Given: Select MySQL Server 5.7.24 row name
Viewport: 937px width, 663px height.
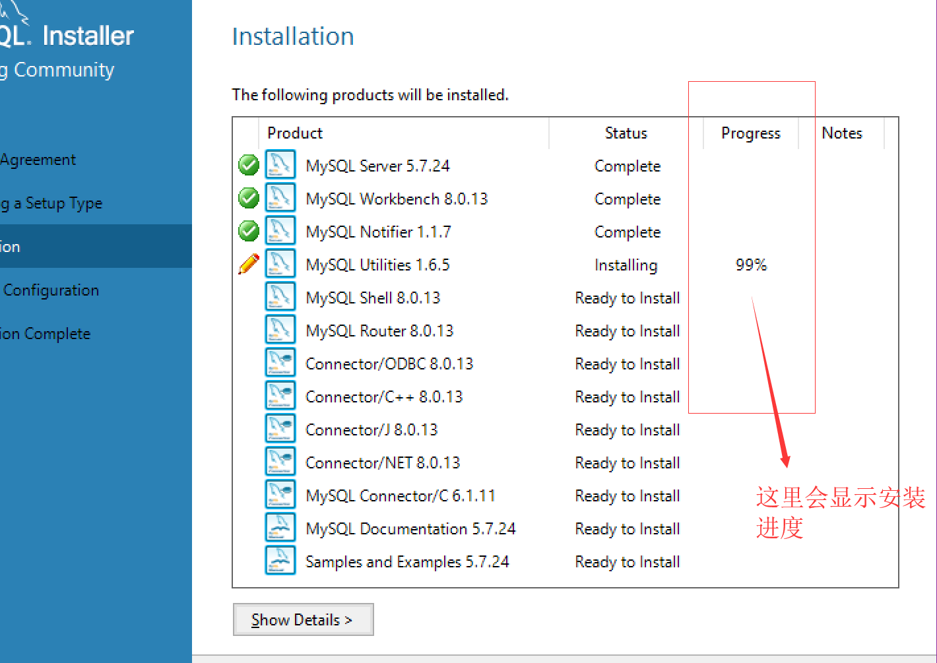Looking at the screenshot, I should (377, 166).
